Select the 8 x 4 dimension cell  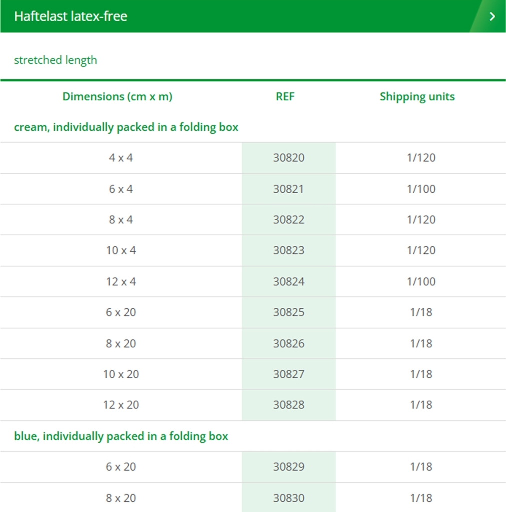tap(121, 220)
